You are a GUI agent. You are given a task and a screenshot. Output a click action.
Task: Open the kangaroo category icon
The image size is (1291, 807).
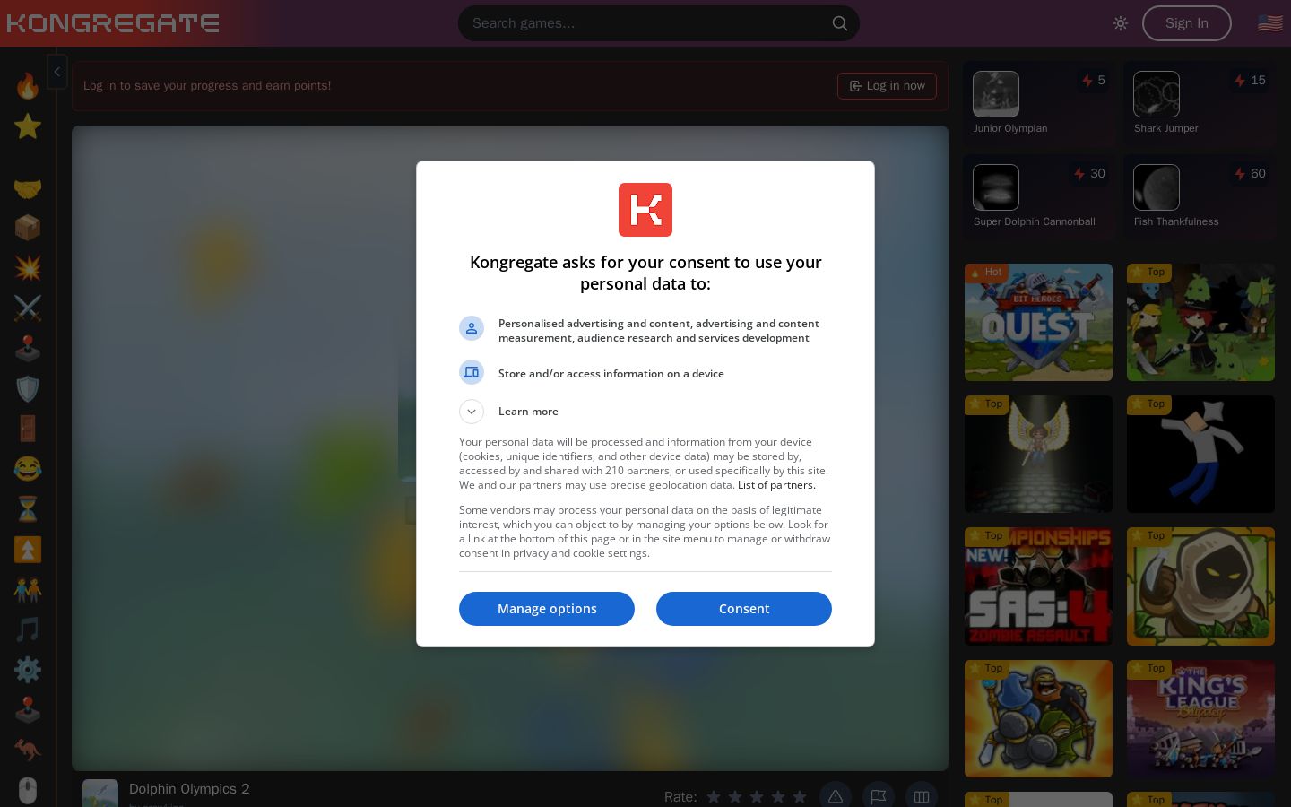(28, 750)
